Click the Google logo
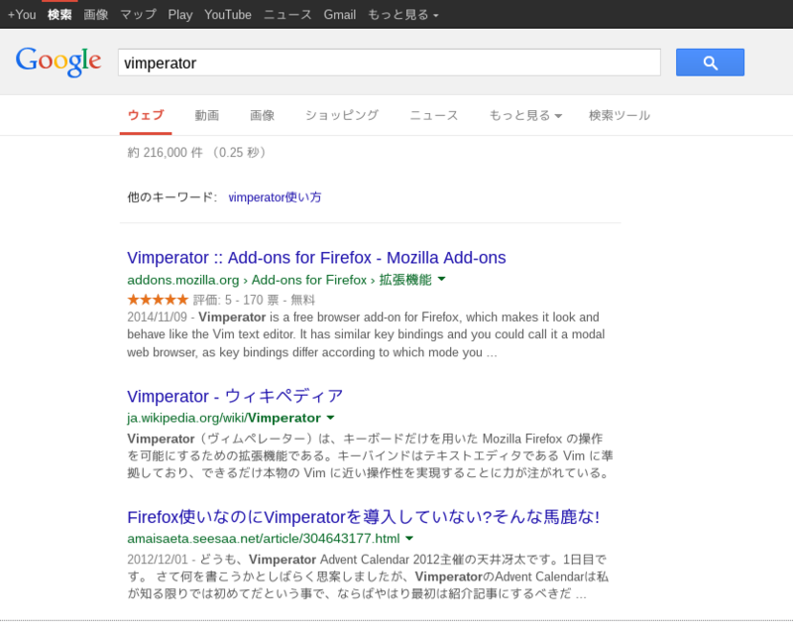Viewport: 793px width, 638px height. click(58, 62)
